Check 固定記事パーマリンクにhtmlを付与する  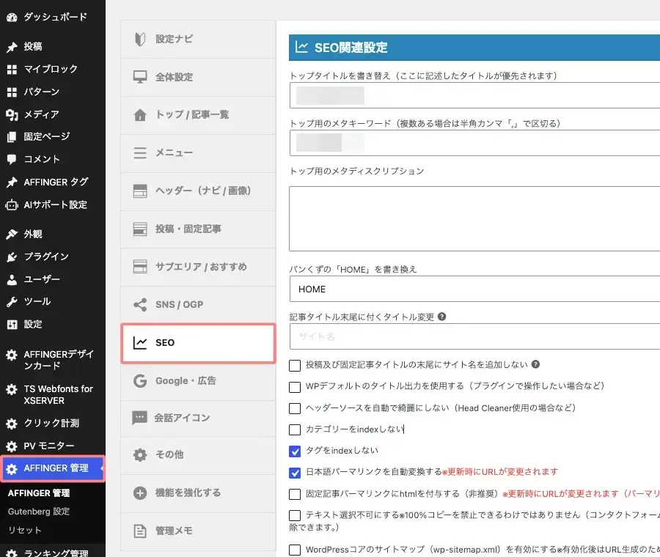tap(295, 494)
